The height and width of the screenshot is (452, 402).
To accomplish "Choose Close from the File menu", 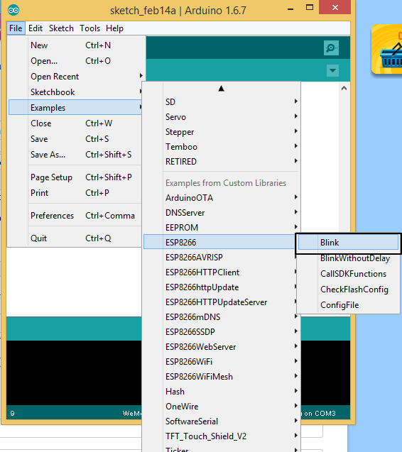I will tap(75, 123).
